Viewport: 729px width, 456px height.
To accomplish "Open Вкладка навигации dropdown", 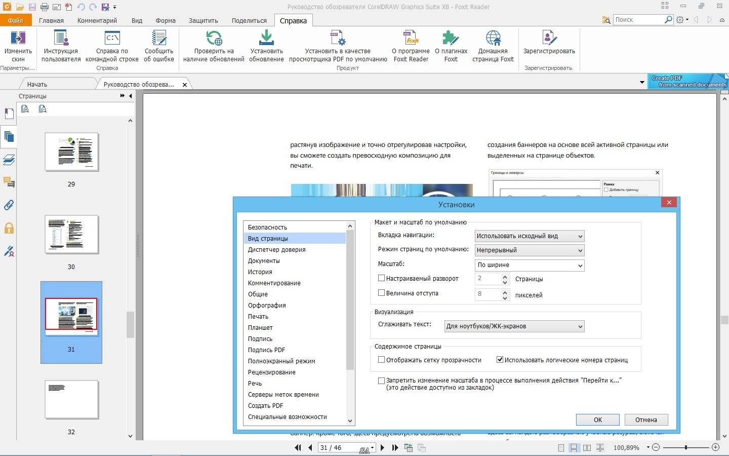I will pos(530,236).
